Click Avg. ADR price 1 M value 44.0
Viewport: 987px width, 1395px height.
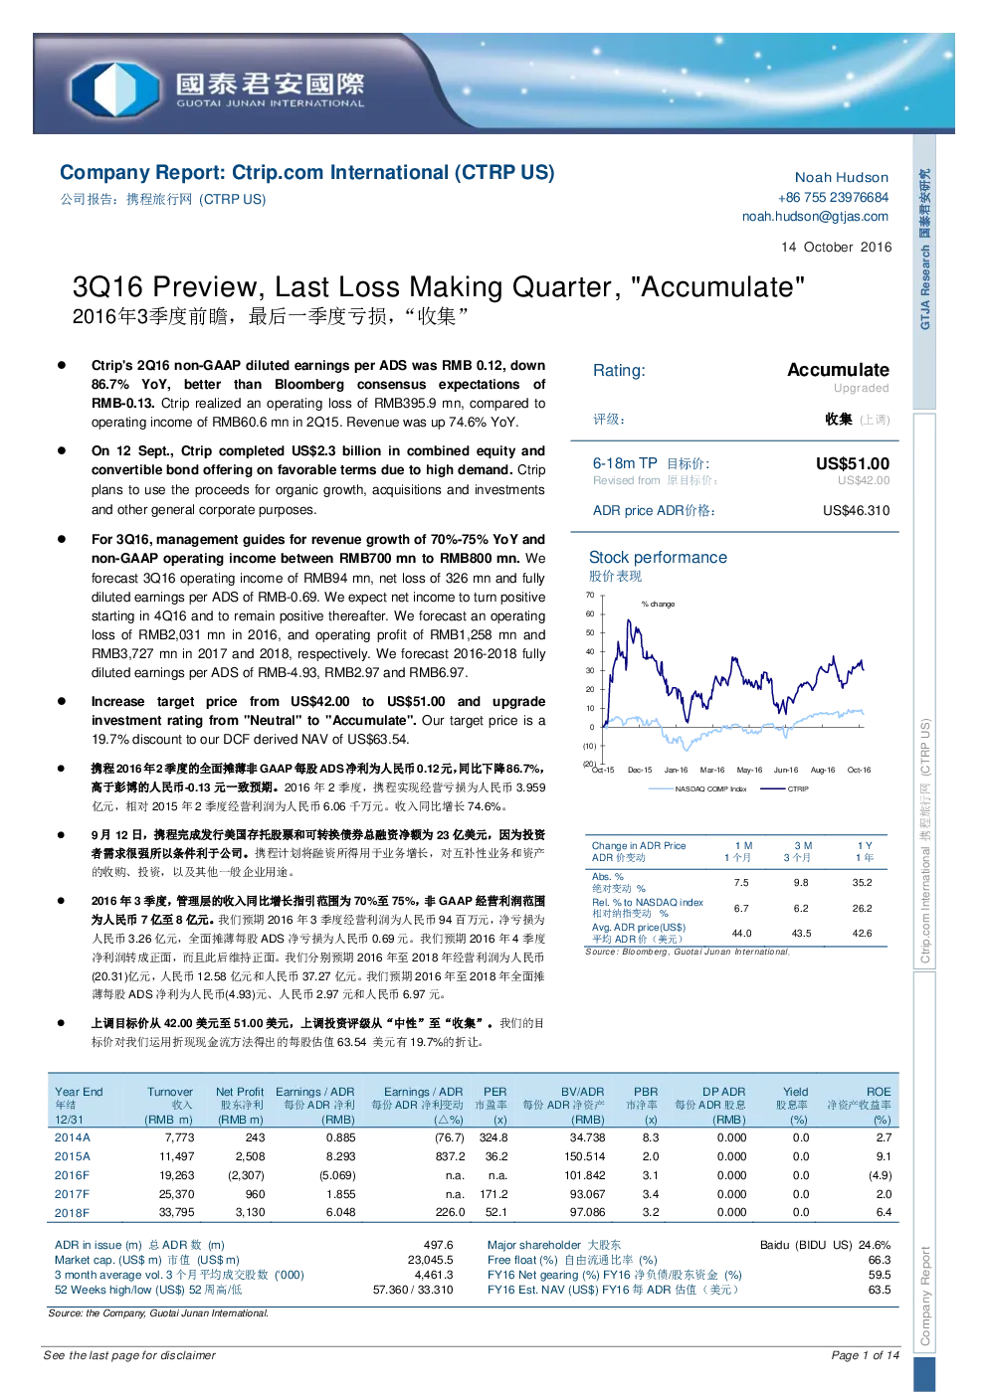tap(742, 933)
